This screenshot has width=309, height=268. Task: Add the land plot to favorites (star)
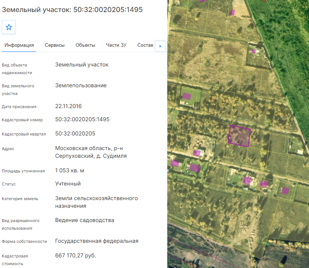pos(9,27)
